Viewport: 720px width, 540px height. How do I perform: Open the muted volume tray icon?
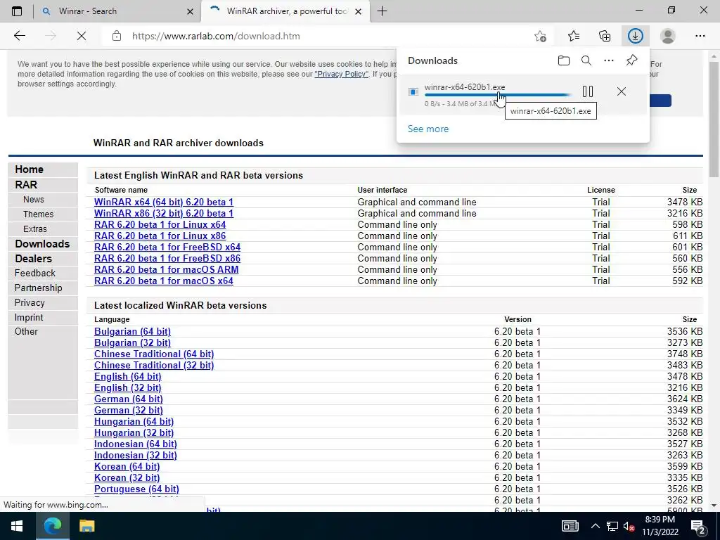(629, 526)
